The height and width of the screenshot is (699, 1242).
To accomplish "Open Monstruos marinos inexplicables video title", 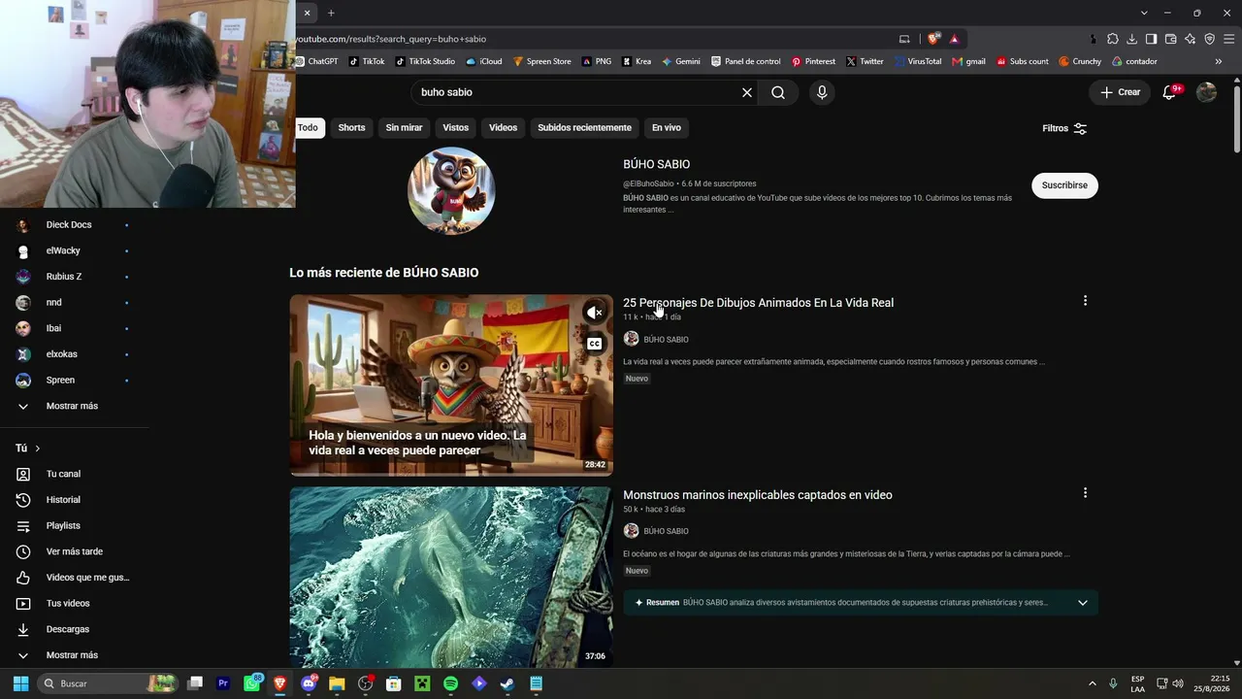I will (758, 495).
